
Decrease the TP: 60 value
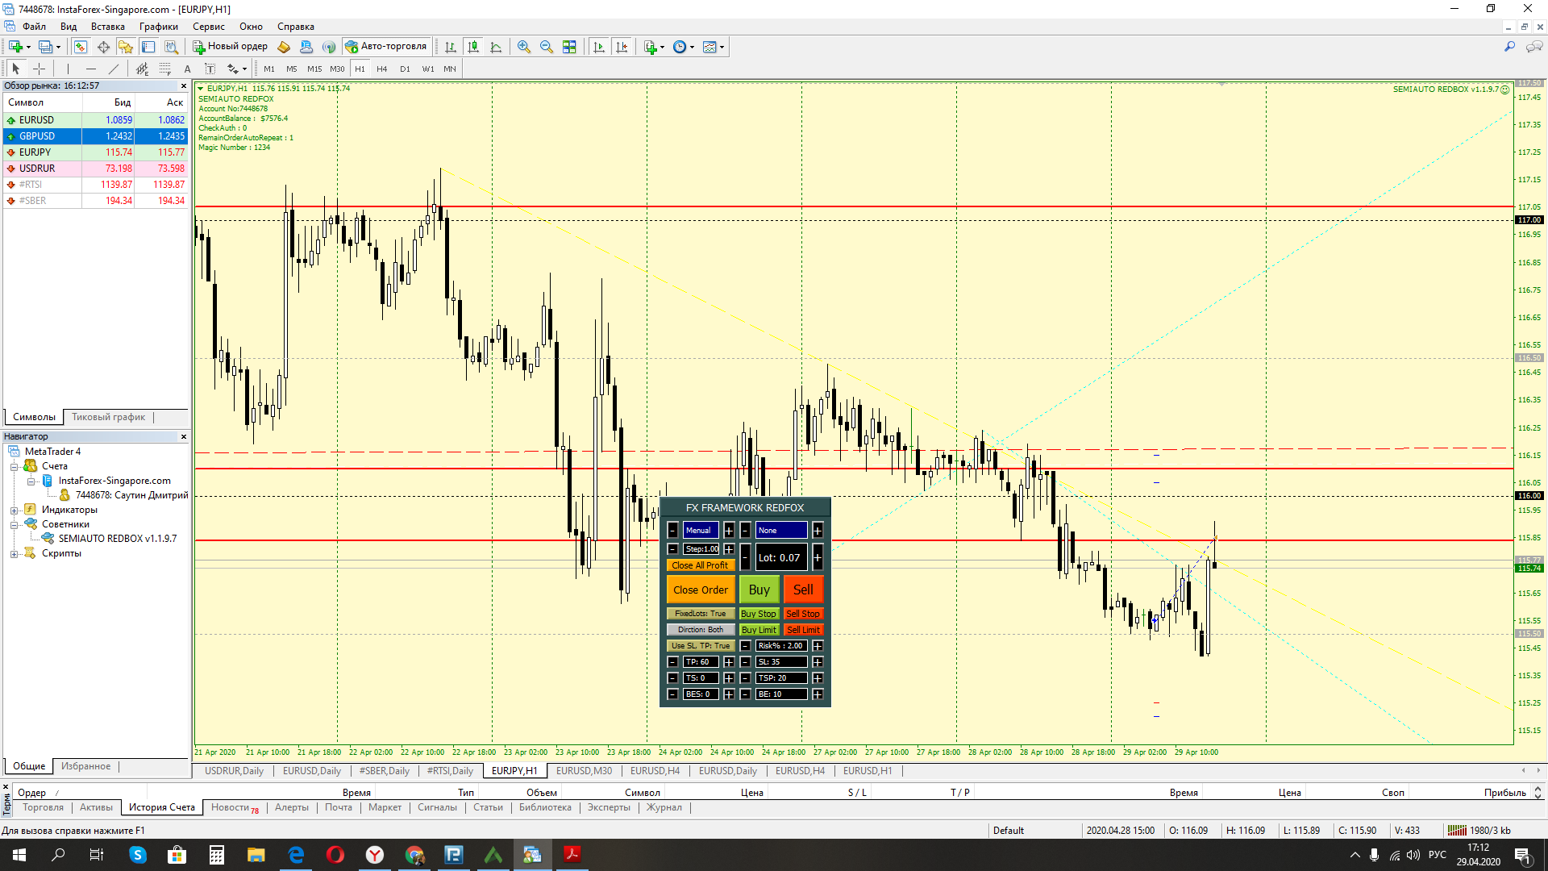672,662
